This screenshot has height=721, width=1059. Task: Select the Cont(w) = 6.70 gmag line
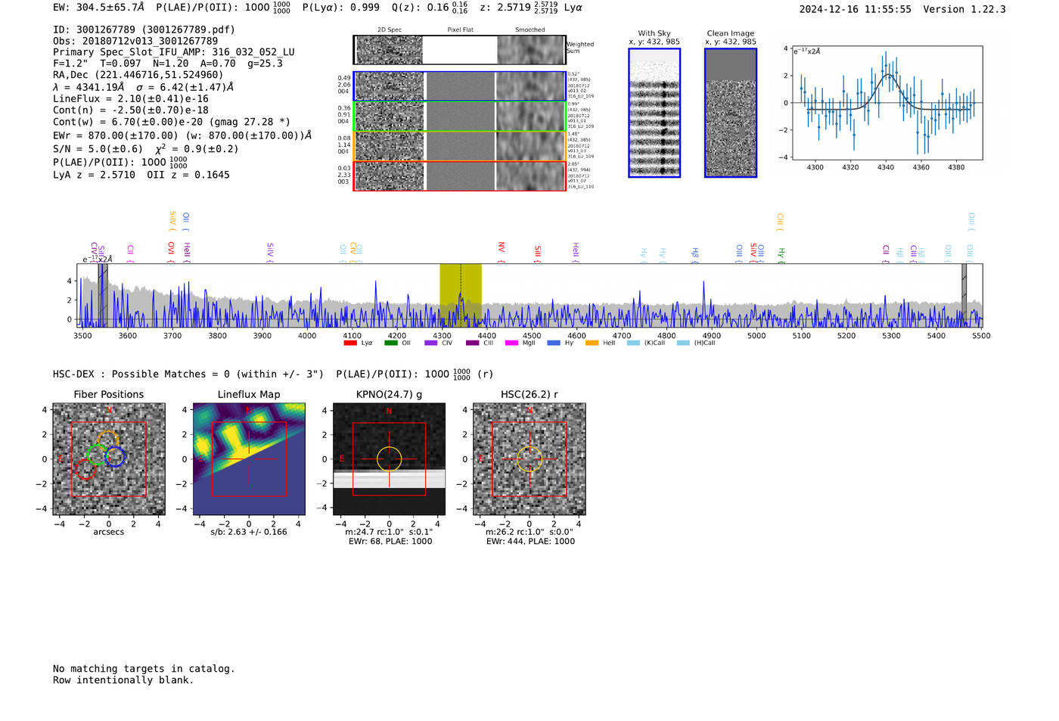[x=172, y=121]
